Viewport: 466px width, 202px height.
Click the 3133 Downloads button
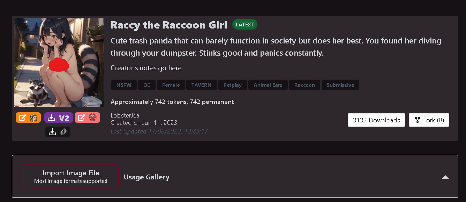(x=376, y=120)
